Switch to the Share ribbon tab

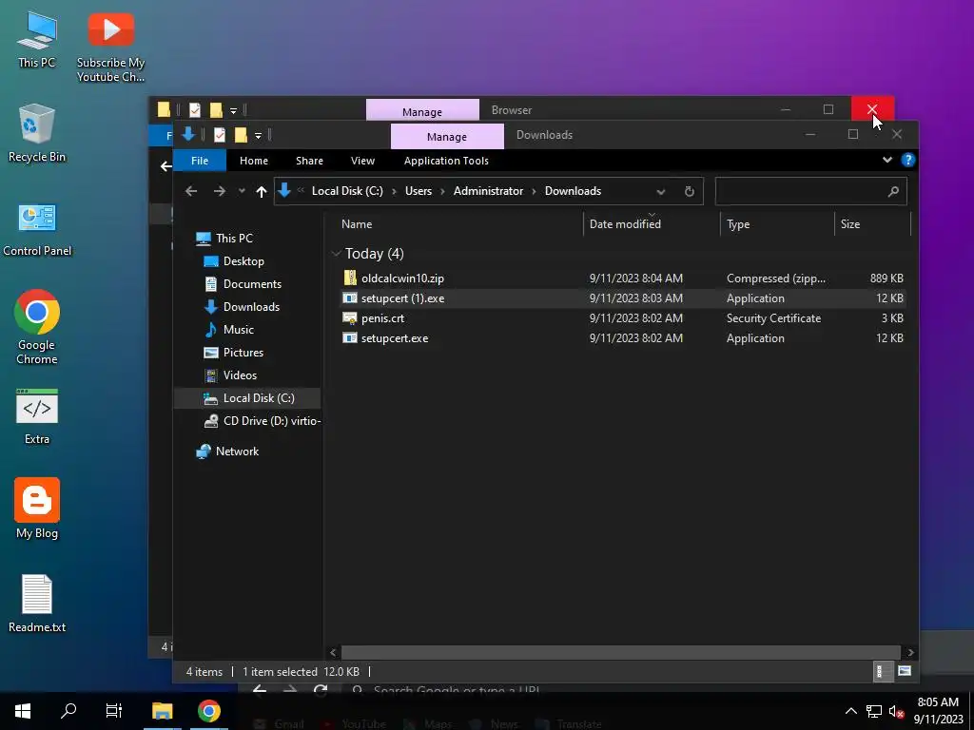pos(309,161)
